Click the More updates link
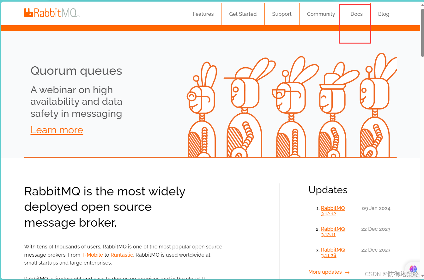 [325, 272]
